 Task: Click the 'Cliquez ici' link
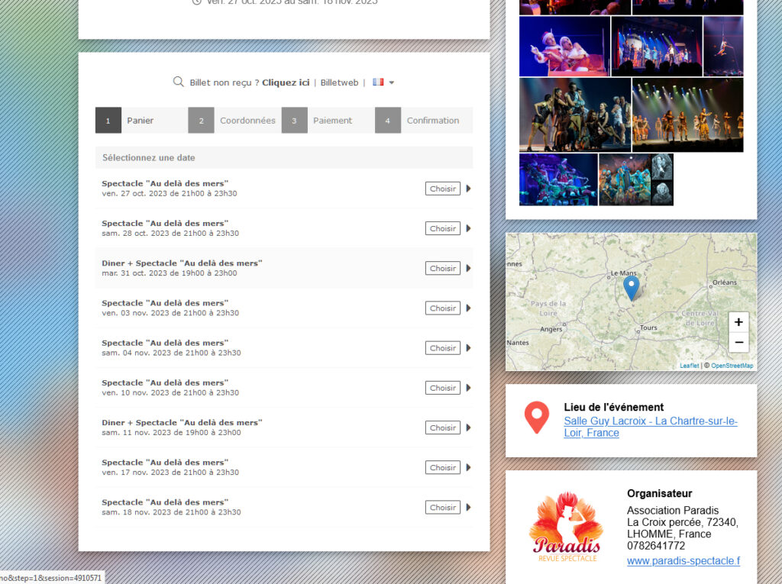(x=286, y=82)
